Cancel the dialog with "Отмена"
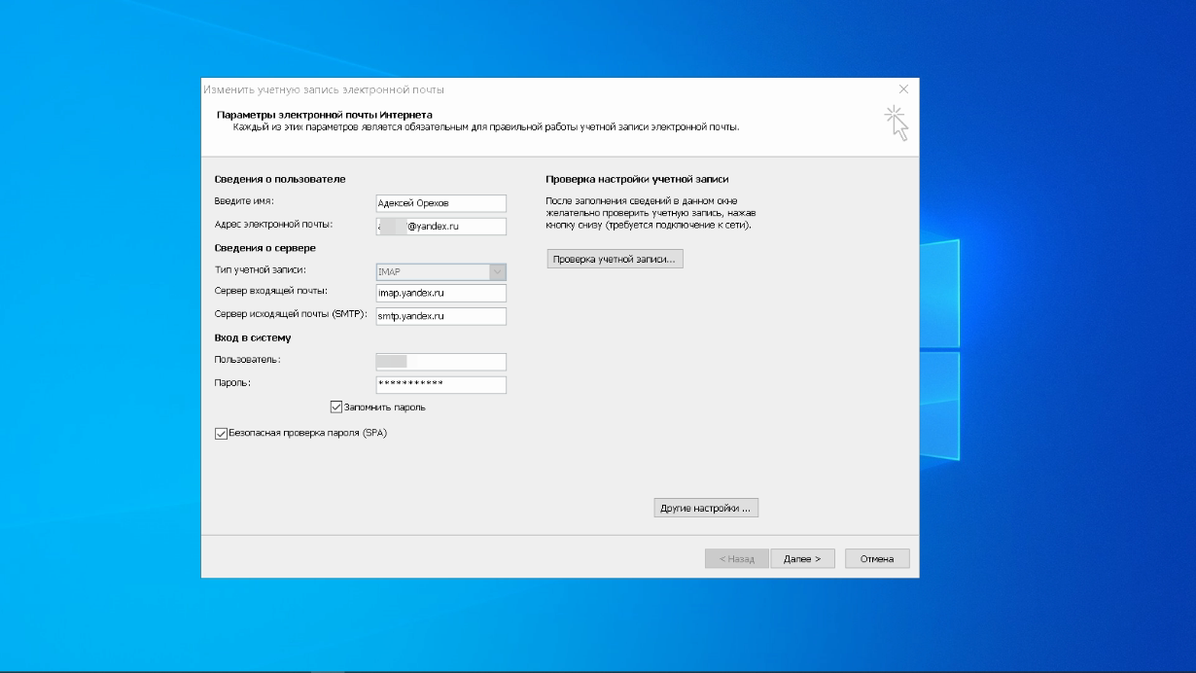The width and height of the screenshot is (1196, 673). (x=877, y=559)
